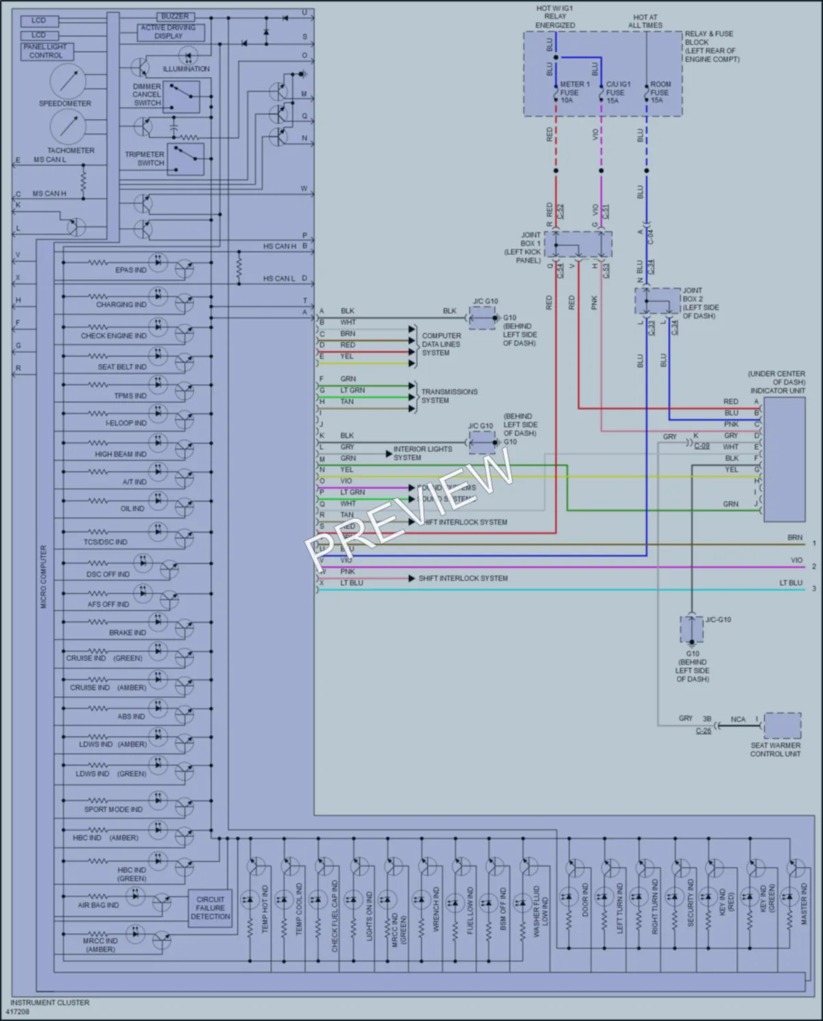The width and height of the screenshot is (823, 1021).
Task: Select the OIL IND label
Action: click(x=132, y=509)
